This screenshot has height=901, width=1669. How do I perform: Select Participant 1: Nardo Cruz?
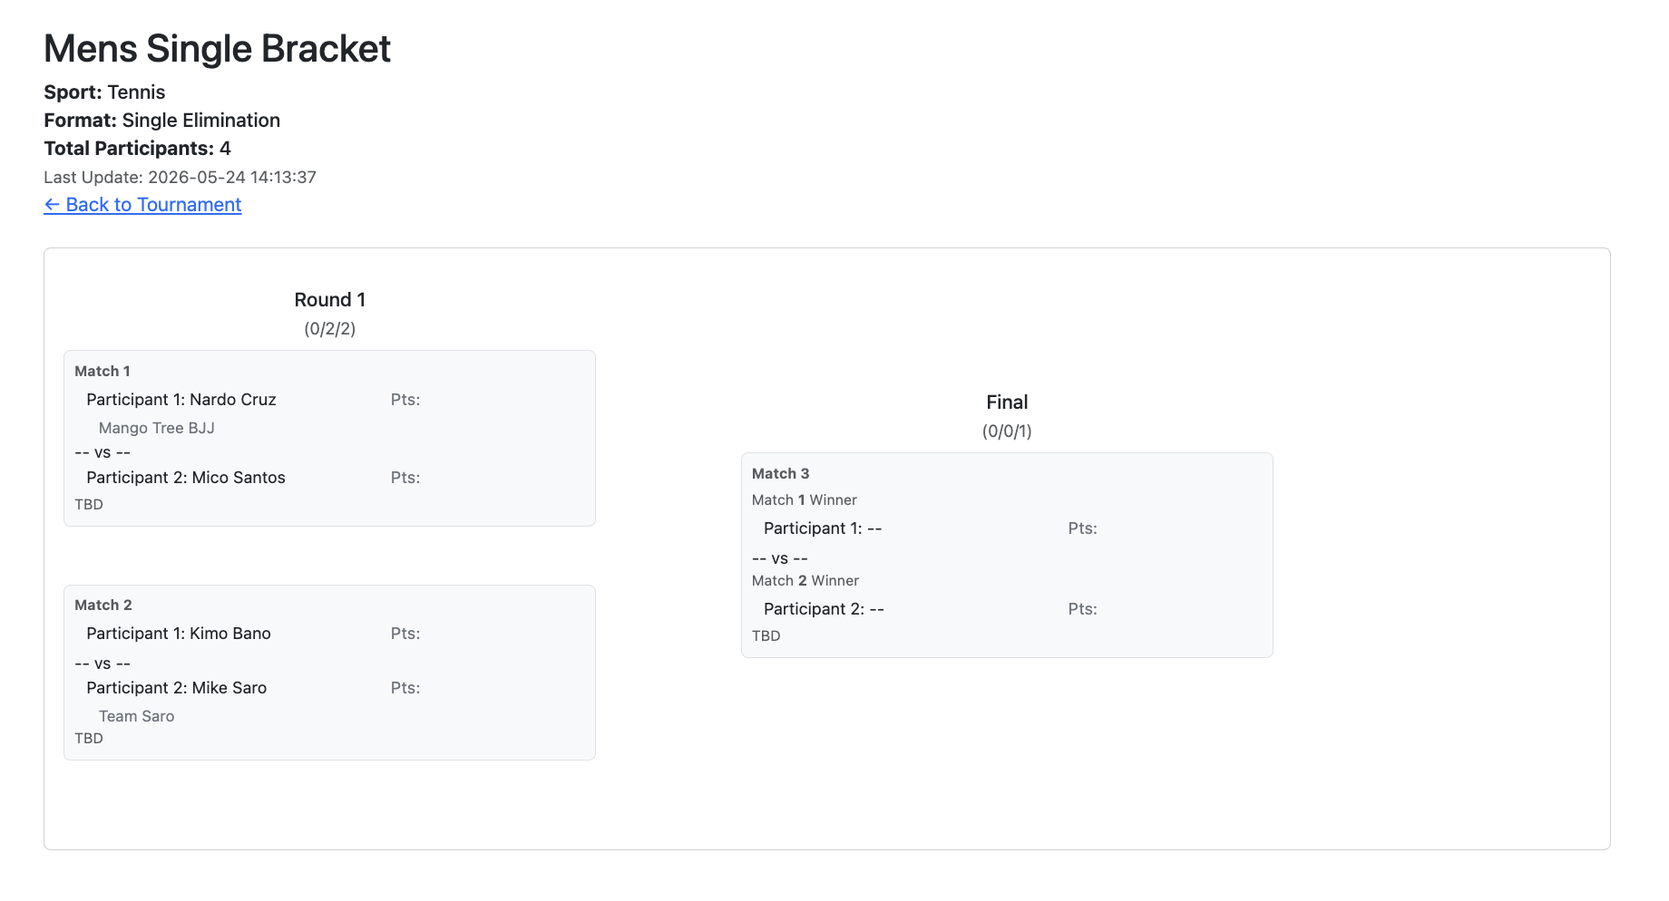click(181, 400)
